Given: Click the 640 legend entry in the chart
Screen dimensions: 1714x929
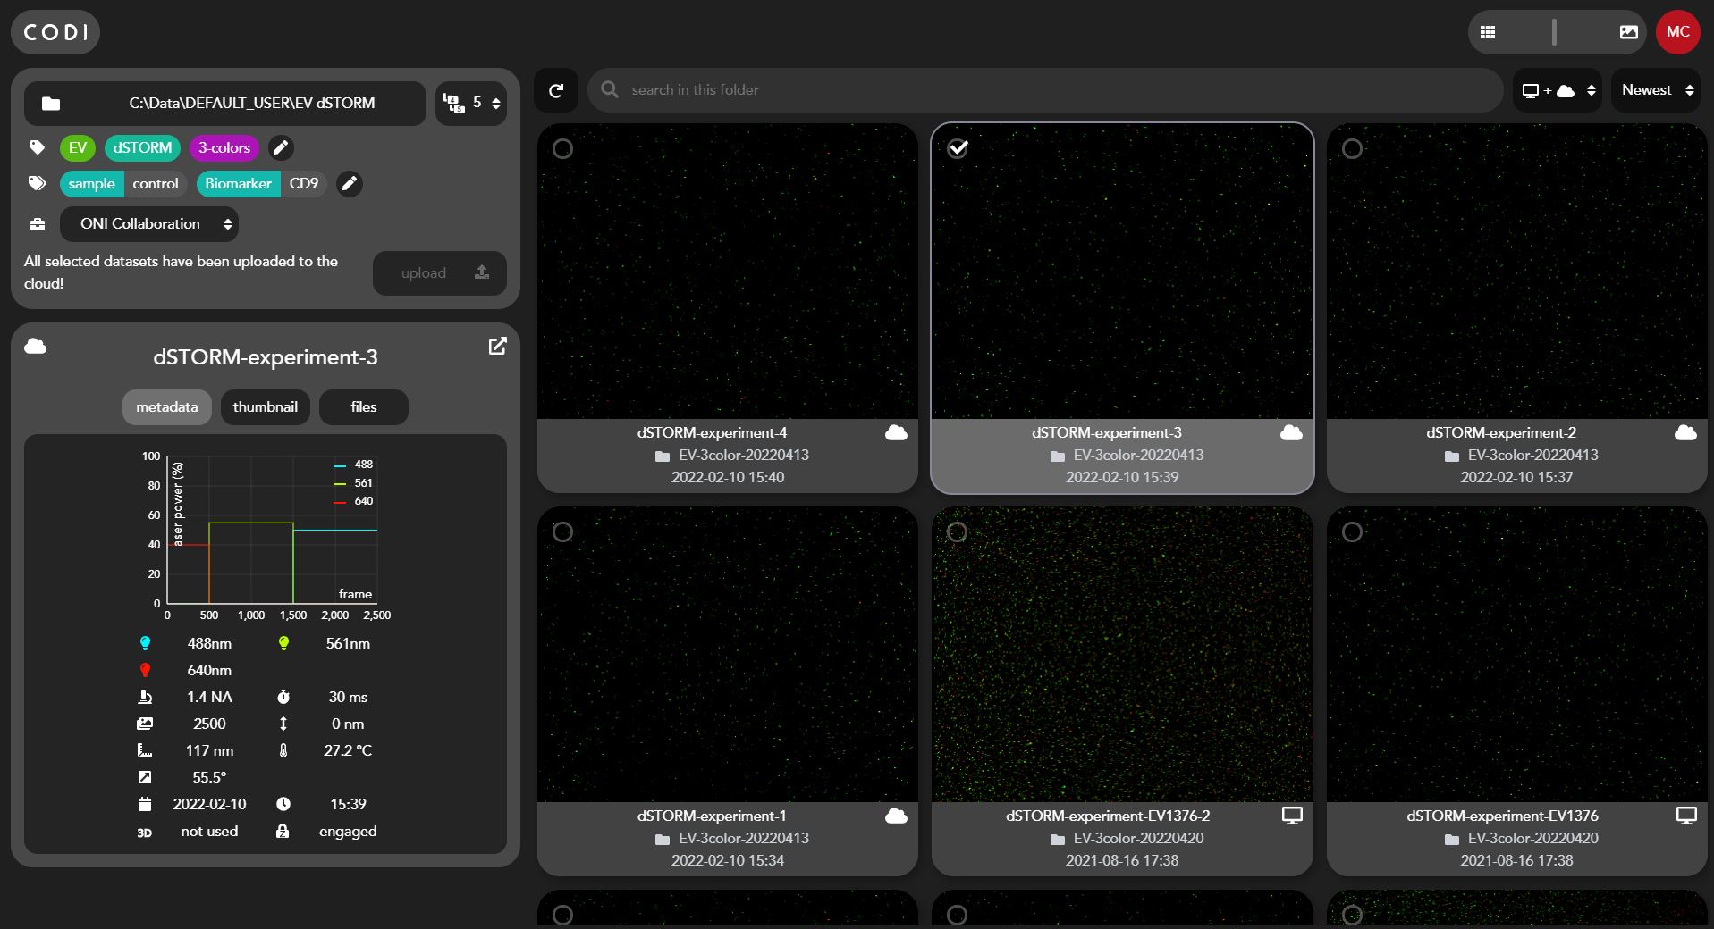Looking at the screenshot, I should coord(354,501).
